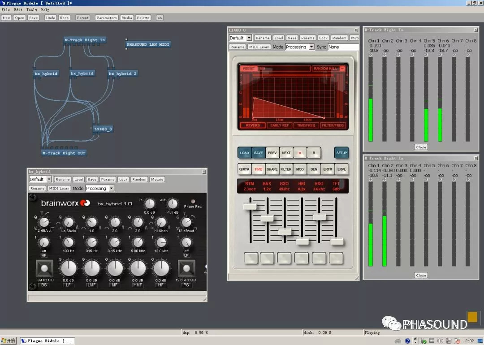Open LX480 Mode Processing dropdown

point(311,47)
